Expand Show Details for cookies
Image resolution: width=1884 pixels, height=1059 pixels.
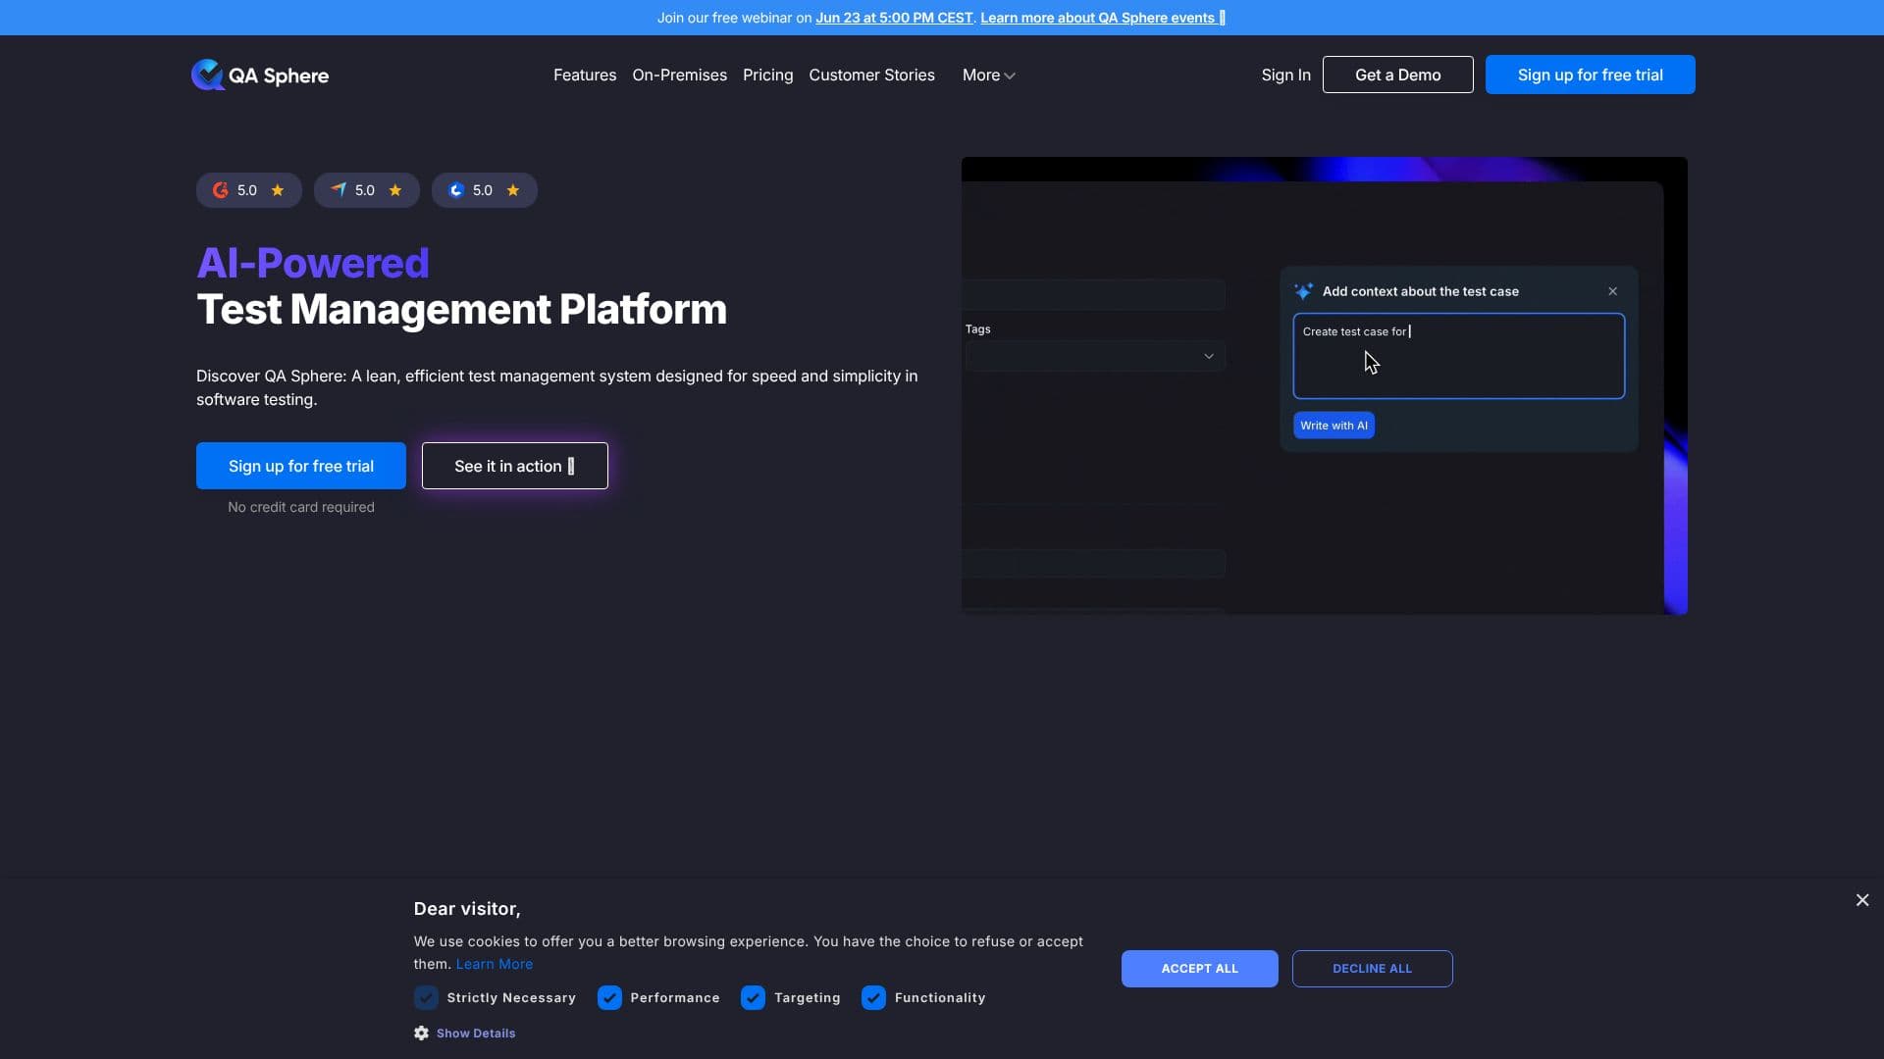coord(475,1034)
